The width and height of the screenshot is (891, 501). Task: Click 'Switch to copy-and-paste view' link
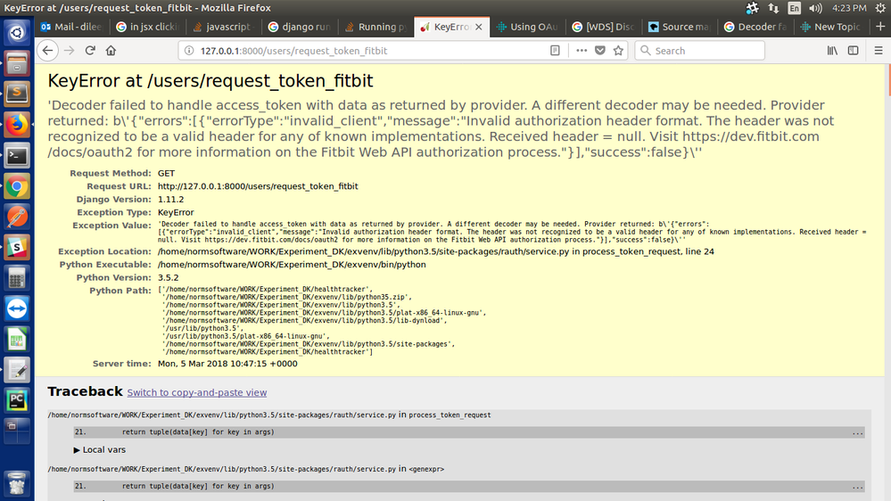point(196,392)
